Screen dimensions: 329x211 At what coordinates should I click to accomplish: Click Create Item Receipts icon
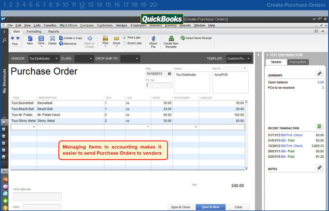tap(172, 38)
